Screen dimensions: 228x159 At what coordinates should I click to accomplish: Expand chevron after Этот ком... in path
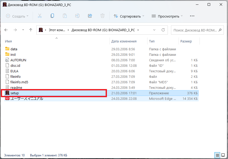coord(68,30)
